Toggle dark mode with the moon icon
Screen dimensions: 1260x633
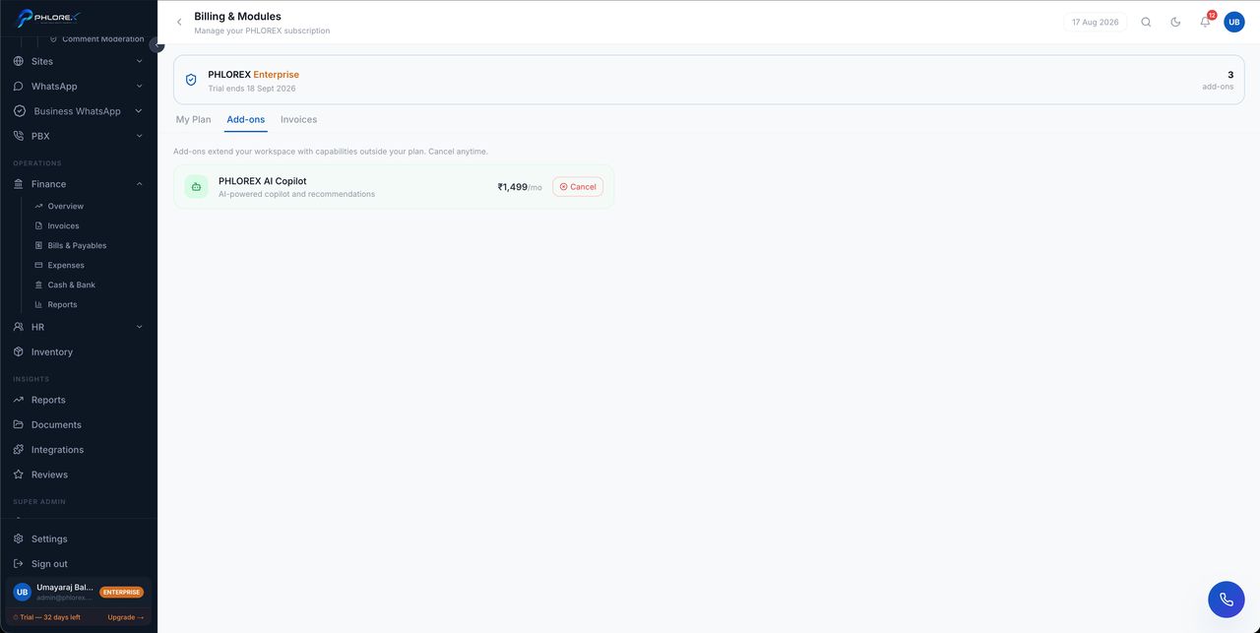point(1175,22)
